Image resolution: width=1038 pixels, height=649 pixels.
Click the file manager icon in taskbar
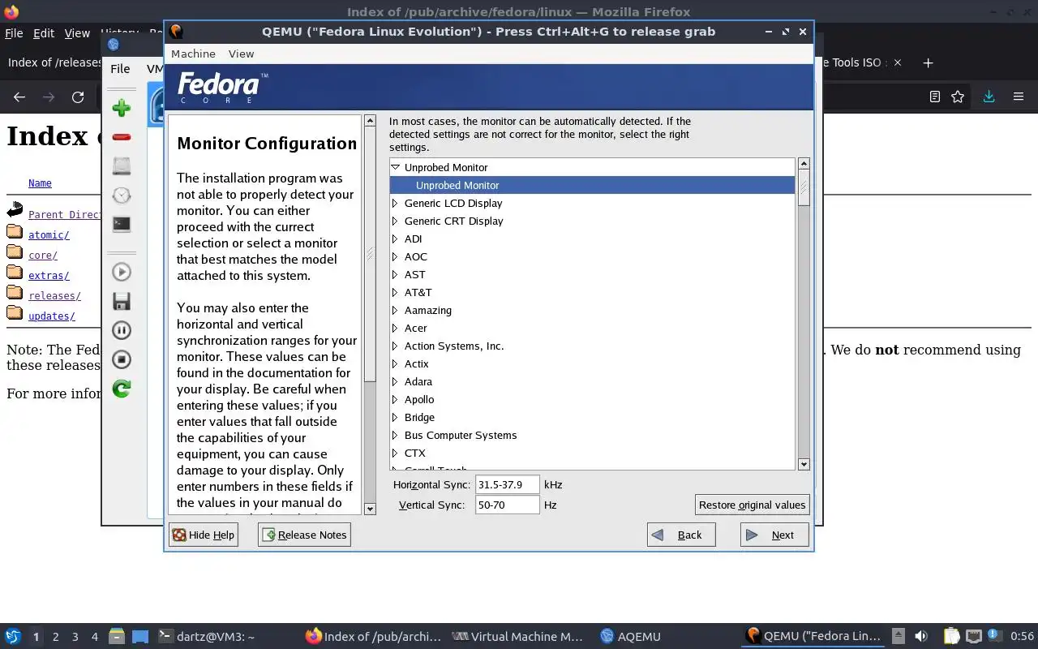[x=117, y=636]
